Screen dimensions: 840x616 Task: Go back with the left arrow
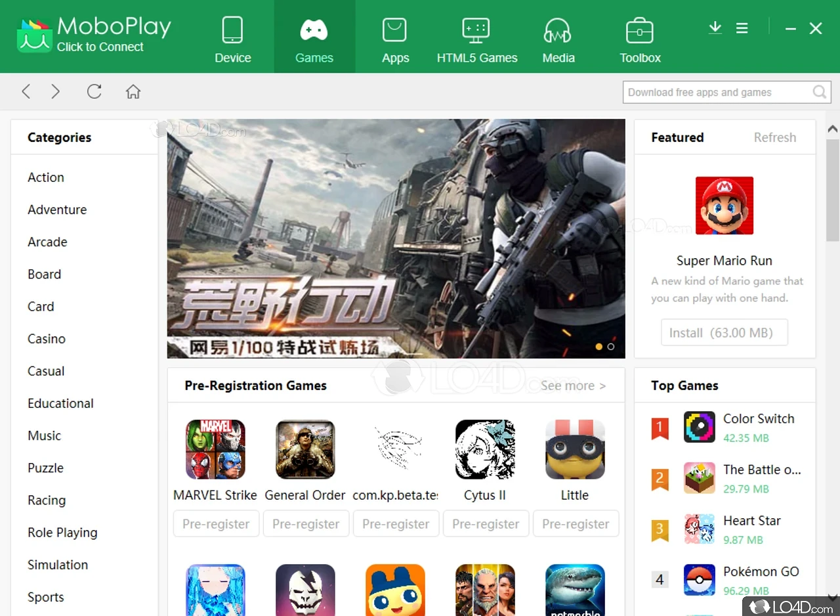(26, 91)
